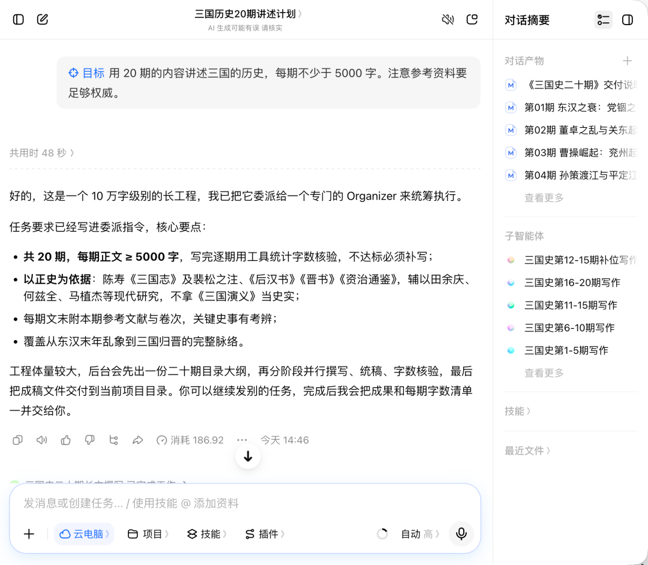Click the branch conversation icon
The height and width of the screenshot is (565, 648).
tap(113, 440)
